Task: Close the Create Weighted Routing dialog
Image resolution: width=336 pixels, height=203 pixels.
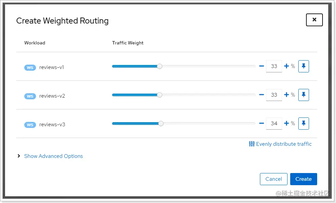Action: pyautogui.click(x=314, y=20)
